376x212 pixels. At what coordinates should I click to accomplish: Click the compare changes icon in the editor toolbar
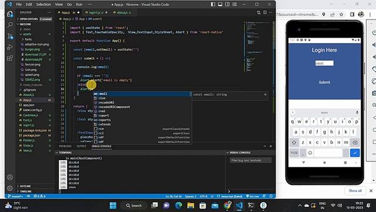pyautogui.click(x=258, y=12)
